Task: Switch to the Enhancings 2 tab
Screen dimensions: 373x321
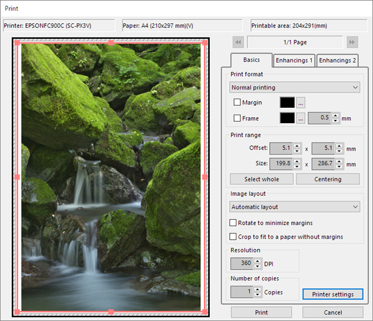Action: click(x=337, y=61)
